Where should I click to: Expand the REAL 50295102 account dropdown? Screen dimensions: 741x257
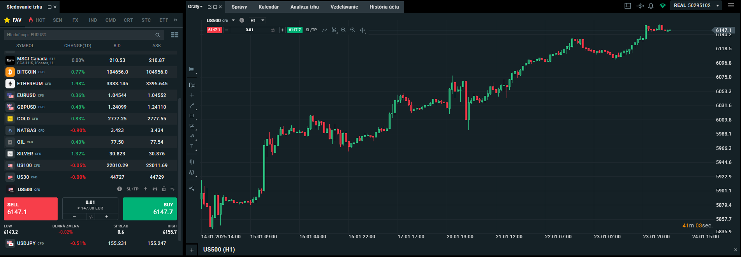[x=718, y=5]
